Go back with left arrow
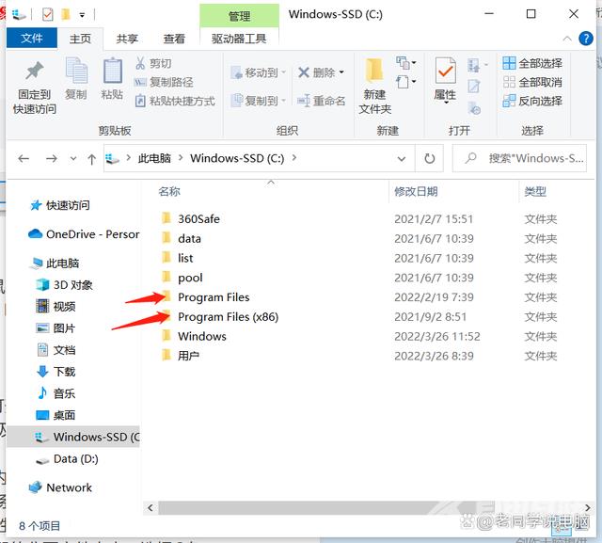 coord(24,158)
